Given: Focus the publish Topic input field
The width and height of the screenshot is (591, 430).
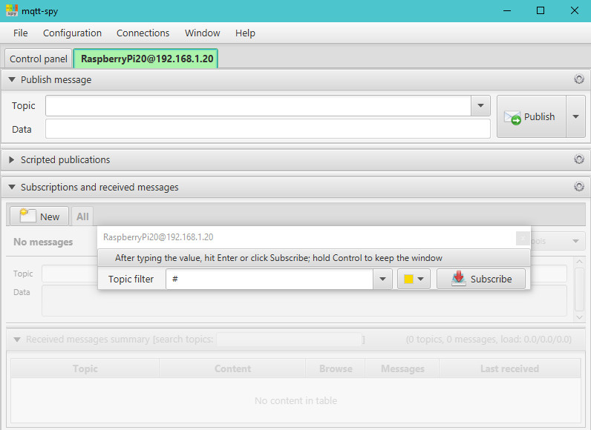Looking at the screenshot, I should click(x=258, y=106).
